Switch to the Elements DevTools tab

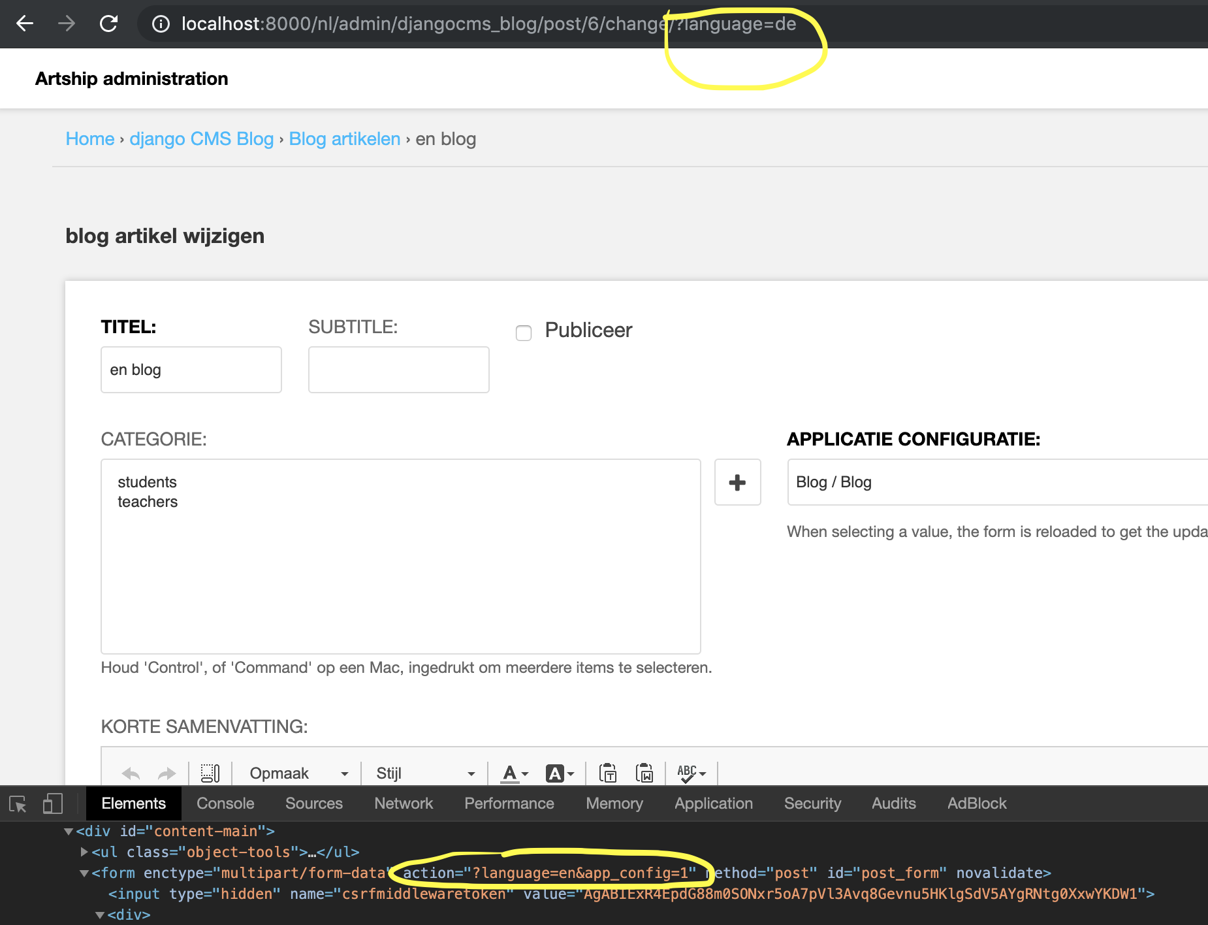134,803
